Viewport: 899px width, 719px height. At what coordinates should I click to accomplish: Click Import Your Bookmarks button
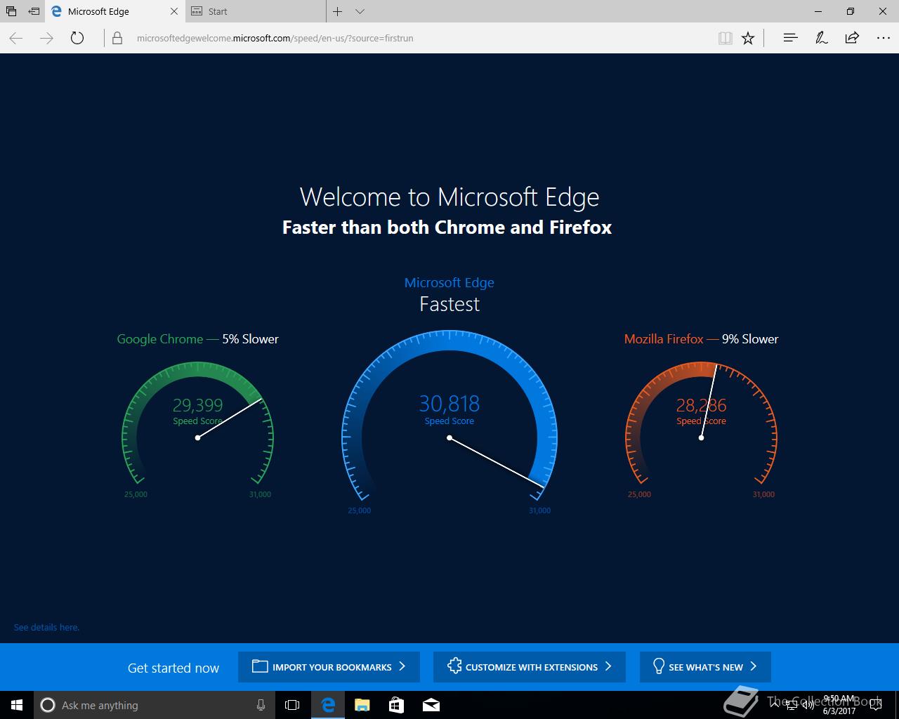pos(329,667)
